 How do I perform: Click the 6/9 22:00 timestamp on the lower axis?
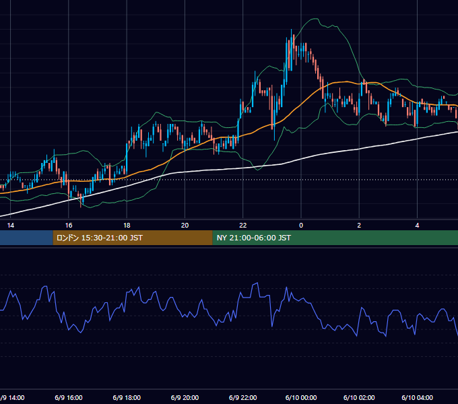pos(243,397)
